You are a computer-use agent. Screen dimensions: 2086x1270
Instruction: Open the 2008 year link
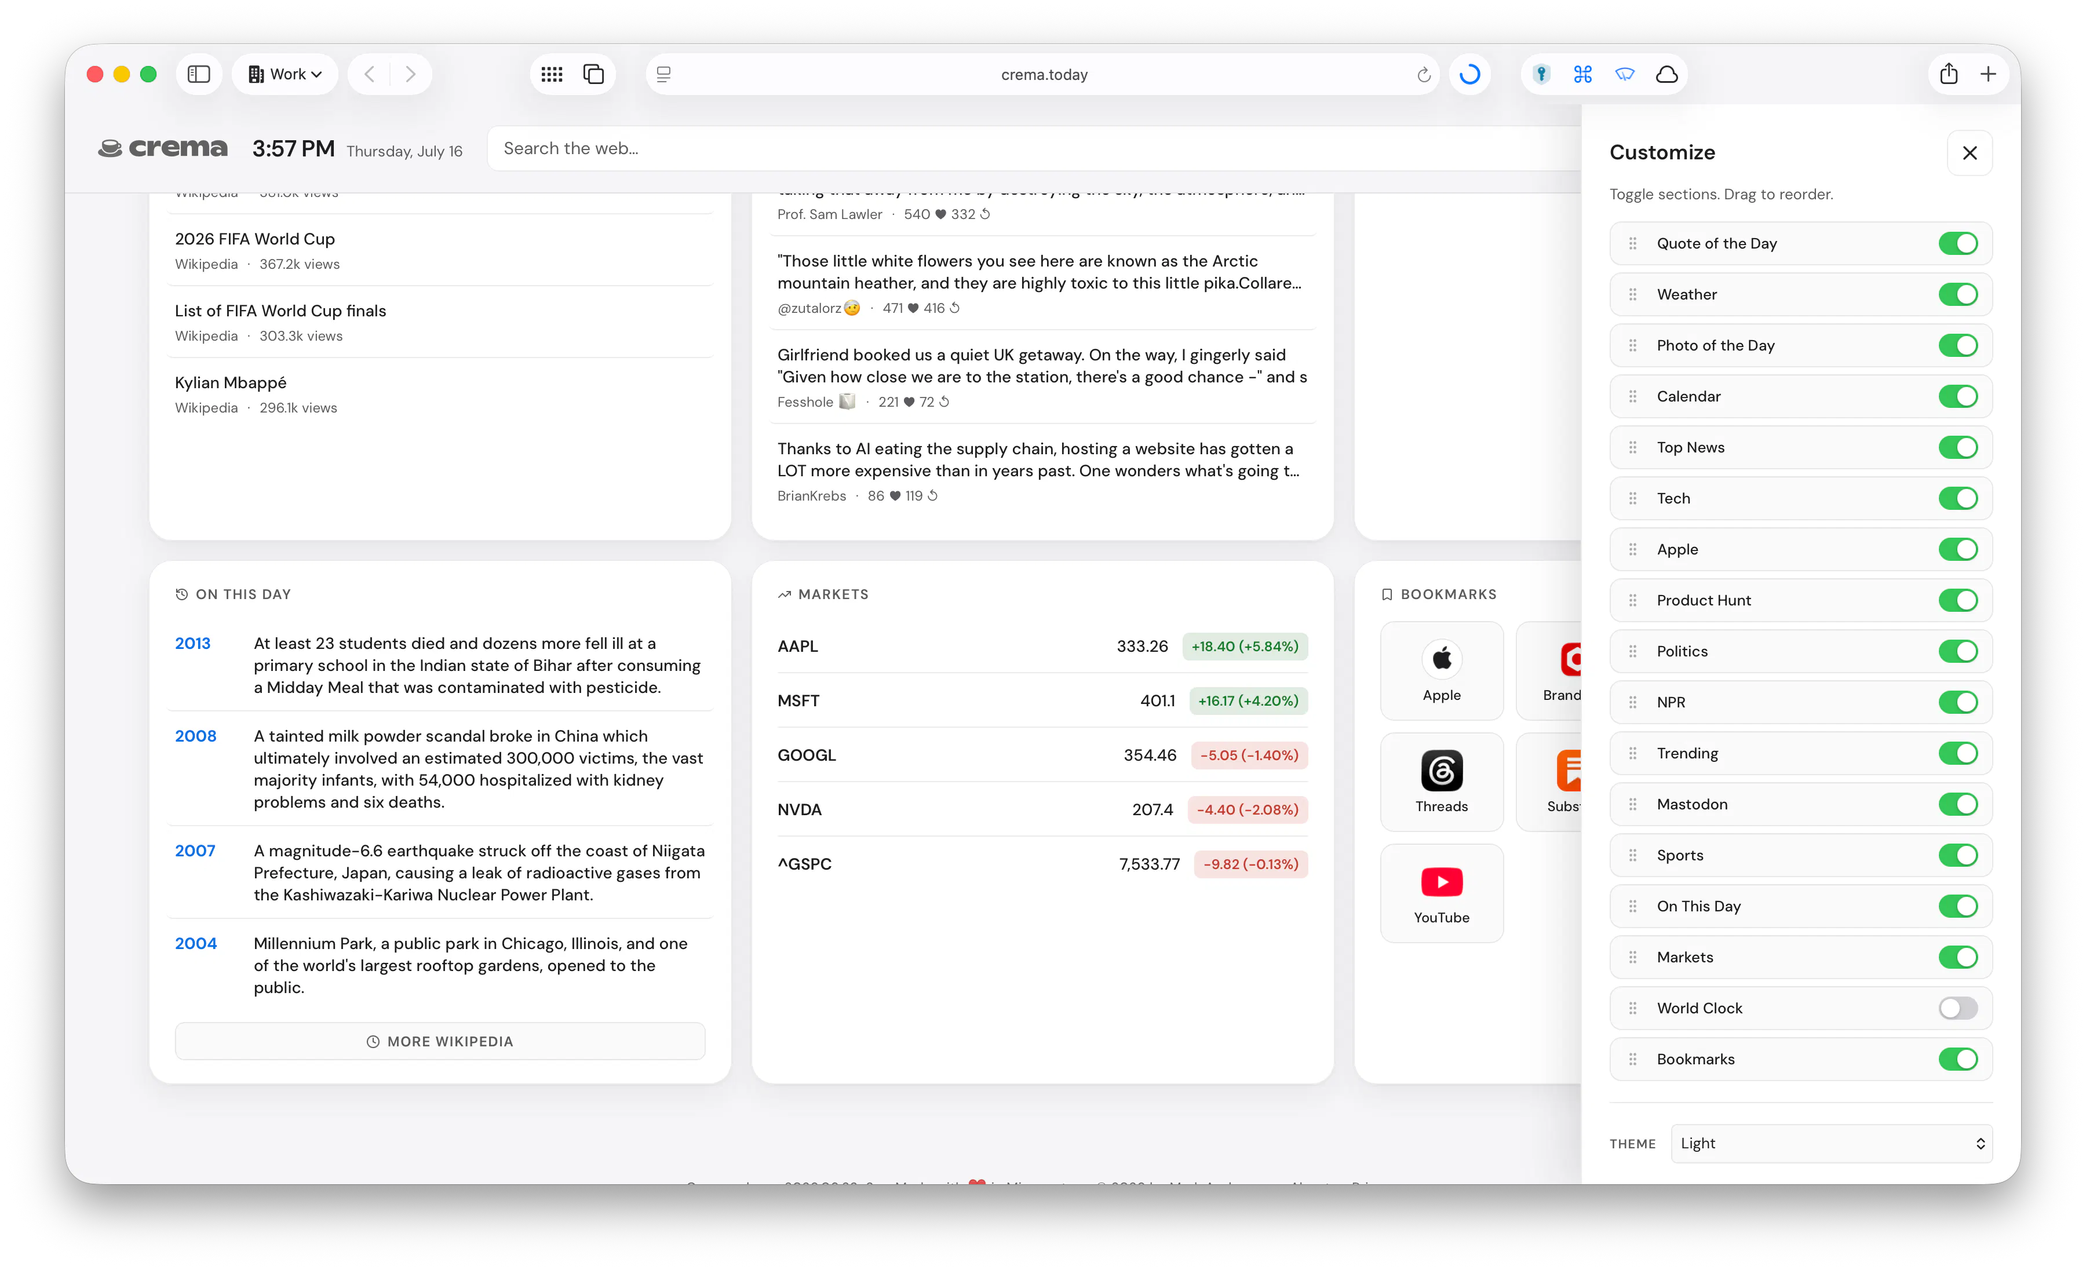pyautogui.click(x=196, y=736)
